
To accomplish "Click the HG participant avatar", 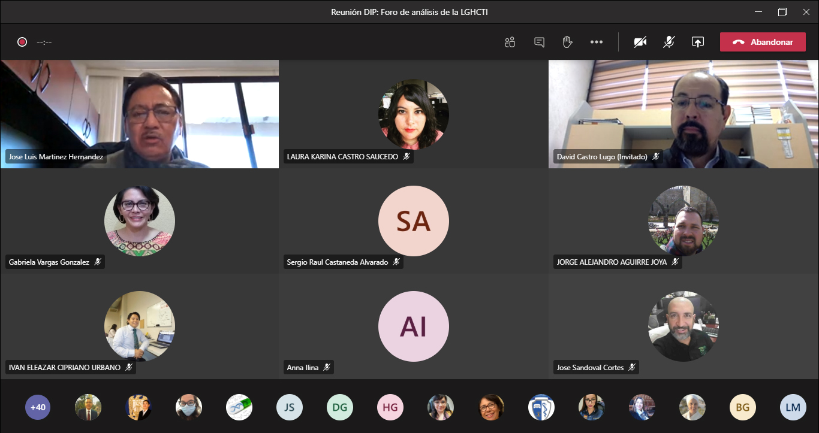I will tap(390, 407).
